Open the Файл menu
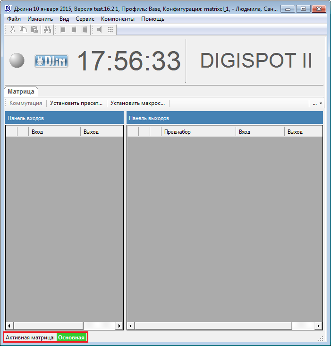 click(14, 19)
